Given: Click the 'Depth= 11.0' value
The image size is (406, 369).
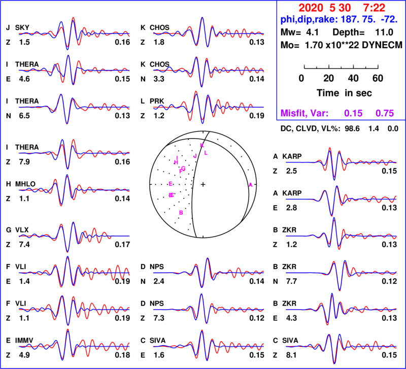Looking at the screenshot, I should click(363, 32).
